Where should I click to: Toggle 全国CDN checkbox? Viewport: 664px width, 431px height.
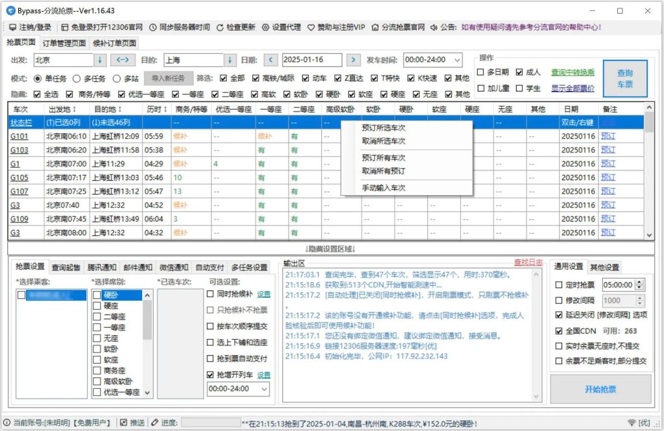tap(559, 331)
